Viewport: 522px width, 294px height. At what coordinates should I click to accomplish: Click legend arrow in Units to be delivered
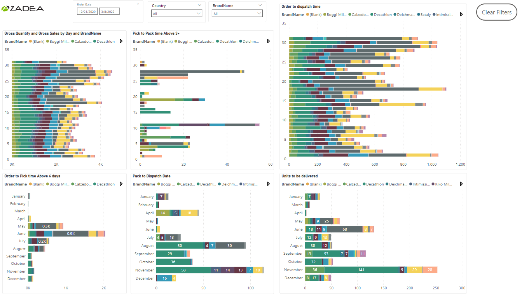(x=461, y=184)
